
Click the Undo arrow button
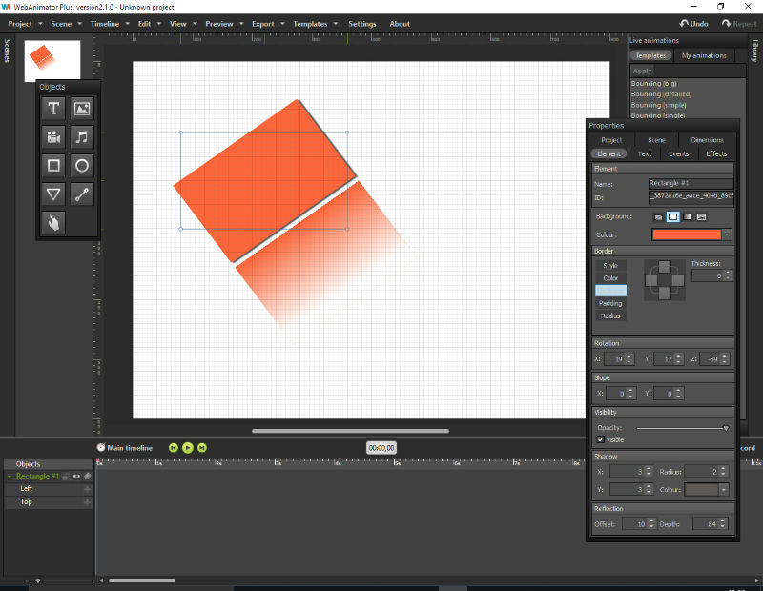tap(694, 23)
